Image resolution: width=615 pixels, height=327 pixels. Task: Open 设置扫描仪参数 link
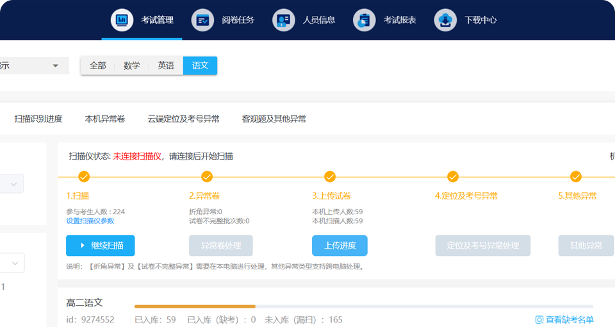(x=90, y=221)
